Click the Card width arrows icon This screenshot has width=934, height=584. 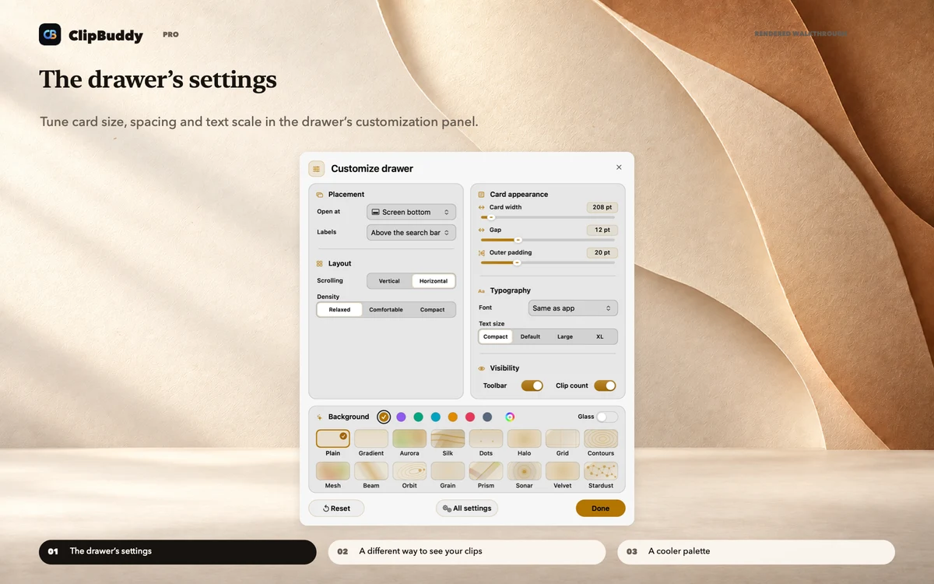pos(482,208)
